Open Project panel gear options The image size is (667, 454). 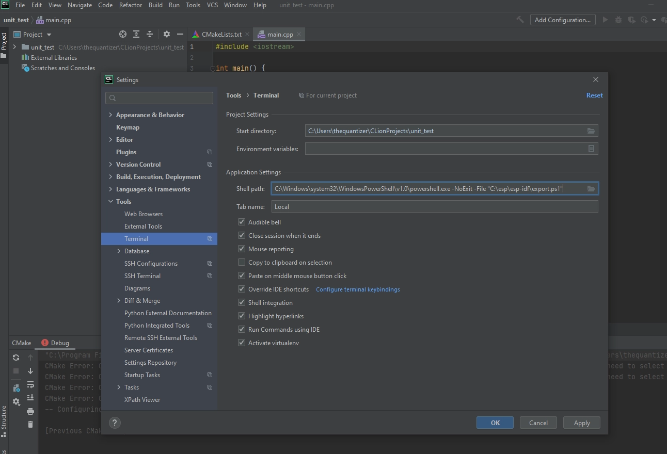point(166,34)
